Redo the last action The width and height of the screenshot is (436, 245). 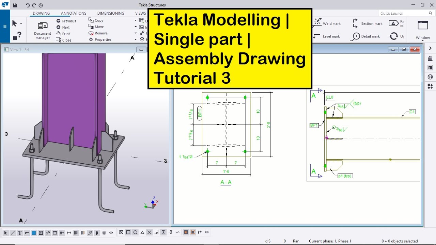34,5
